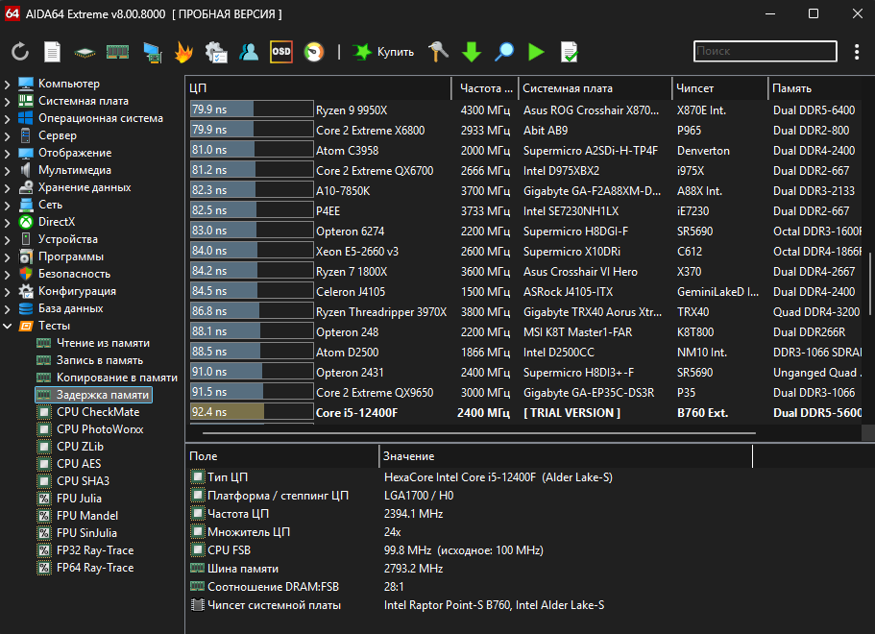The height and width of the screenshot is (634, 875).
Task: Collapse the Тесты tree section
Action: [8, 327]
